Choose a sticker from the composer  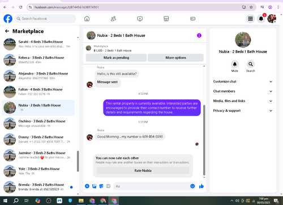pos(101,186)
